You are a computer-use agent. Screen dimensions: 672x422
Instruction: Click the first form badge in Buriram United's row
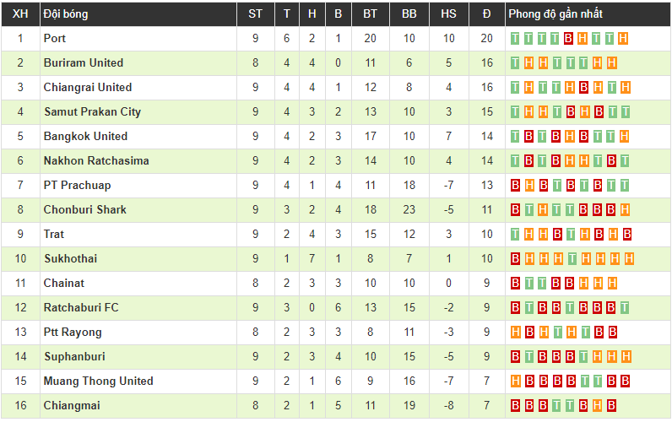click(516, 62)
